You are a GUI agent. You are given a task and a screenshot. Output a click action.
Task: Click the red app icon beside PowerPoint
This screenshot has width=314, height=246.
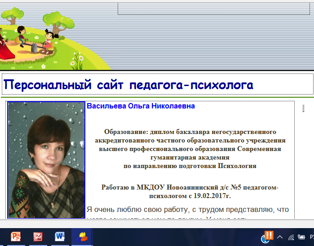[x=38, y=237]
